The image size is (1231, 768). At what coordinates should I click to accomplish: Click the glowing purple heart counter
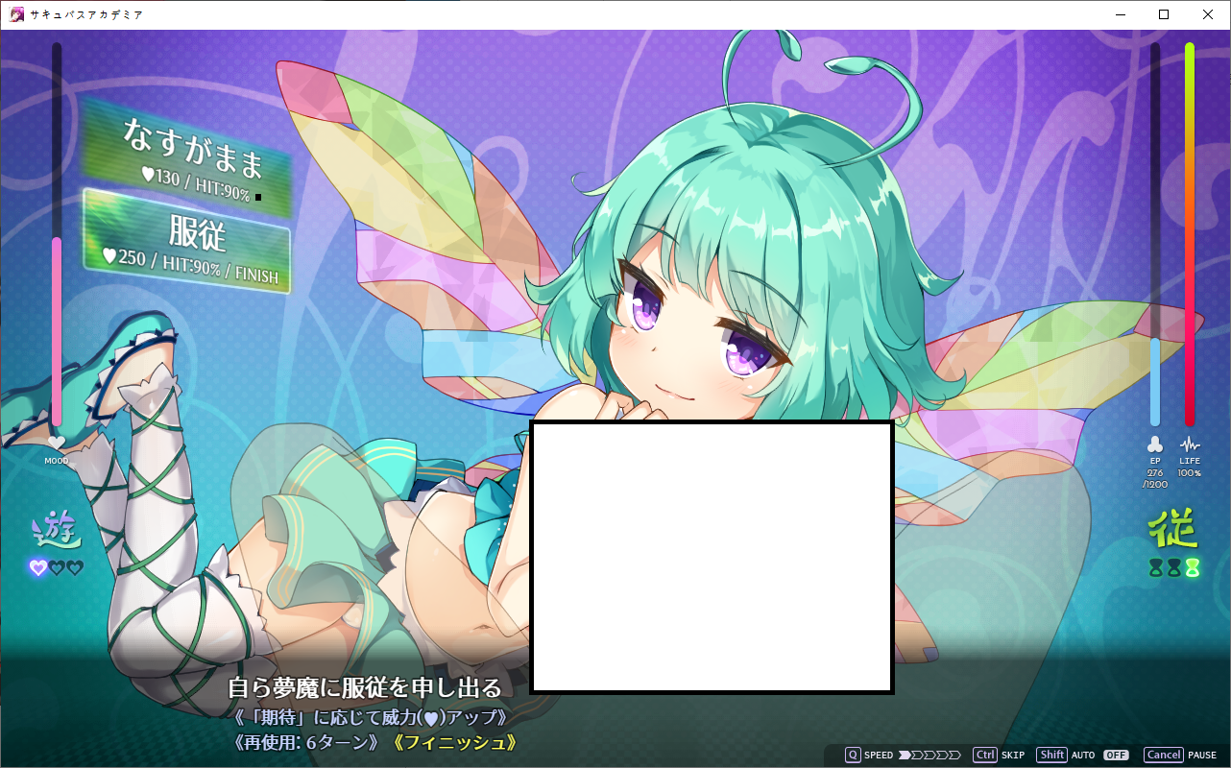[x=37, y=567]
